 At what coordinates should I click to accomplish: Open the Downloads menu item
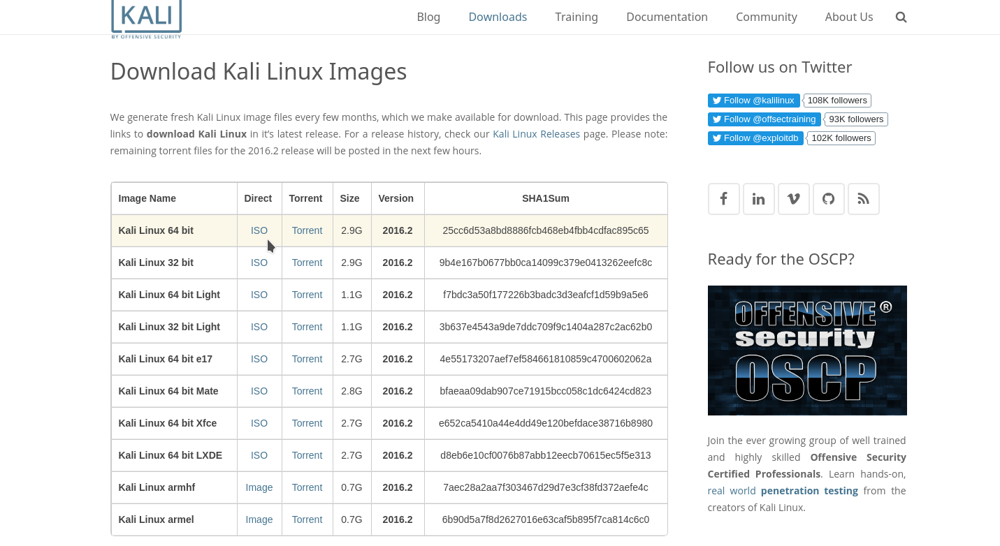coord(498,17)
